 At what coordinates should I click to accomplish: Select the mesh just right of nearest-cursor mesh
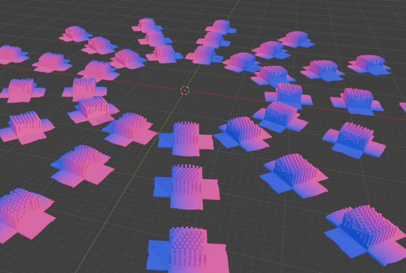pyautogui.click(x=242, y=132)
